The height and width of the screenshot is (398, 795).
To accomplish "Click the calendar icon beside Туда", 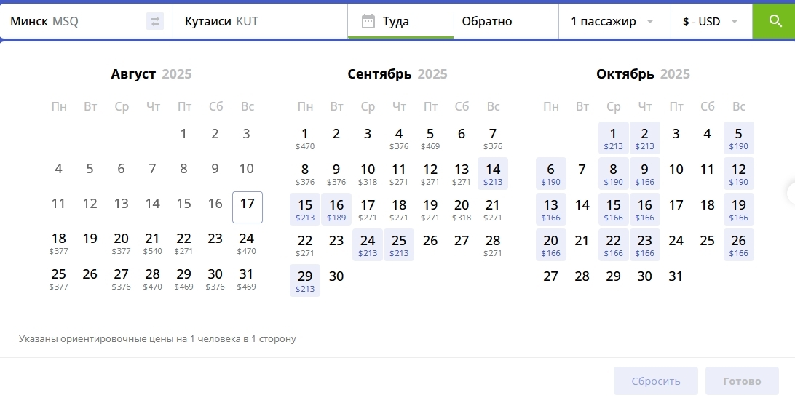I will pos(368,21).
